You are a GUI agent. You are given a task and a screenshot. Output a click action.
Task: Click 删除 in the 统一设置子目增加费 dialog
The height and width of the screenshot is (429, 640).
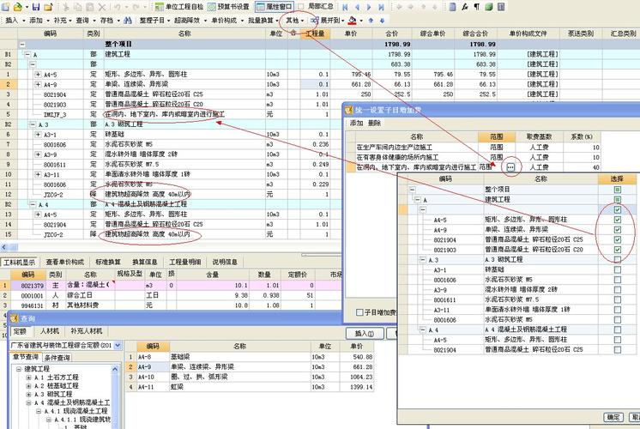point(374,123)
